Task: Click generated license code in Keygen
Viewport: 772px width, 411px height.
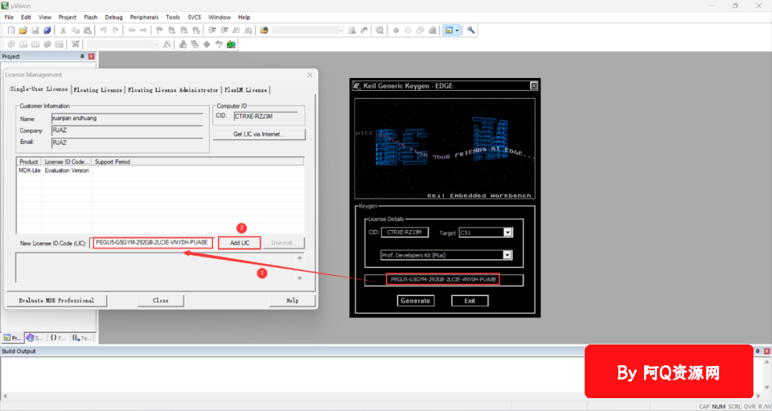Action: pos(442,279)
